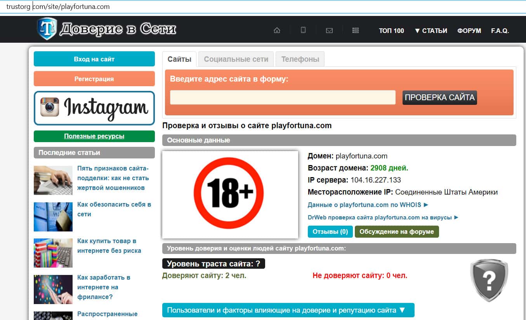This screenshot has height=320, width=526.
Task: Switch to the Социальные сети tab
Action: pyautogui.click(x=236, y=59)
